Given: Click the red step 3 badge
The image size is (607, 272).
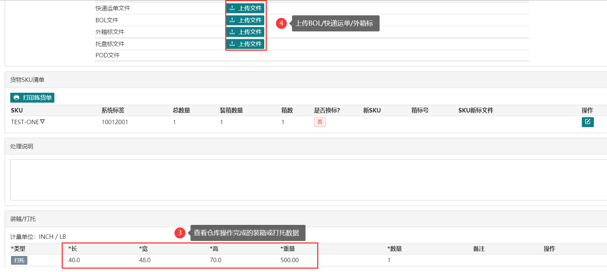Looking at the screenshot, I should (x=180, y=233).
